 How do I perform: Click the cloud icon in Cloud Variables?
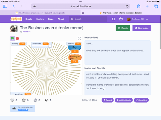(x=14, y=108)
